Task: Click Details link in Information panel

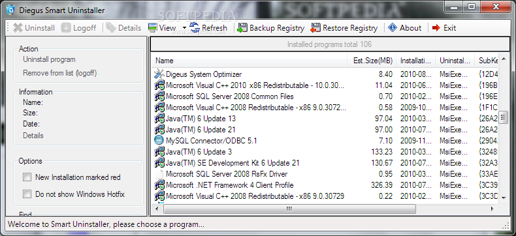Action: pyautogui.click(x=33, y=136)
